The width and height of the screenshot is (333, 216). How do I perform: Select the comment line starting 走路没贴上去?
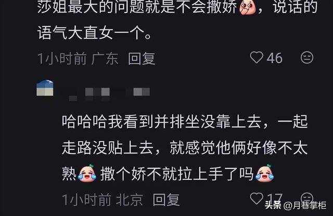(x=185, y=148)
